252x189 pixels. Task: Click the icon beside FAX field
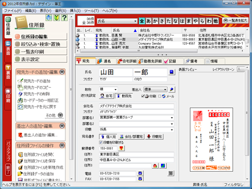coord(140,179)
